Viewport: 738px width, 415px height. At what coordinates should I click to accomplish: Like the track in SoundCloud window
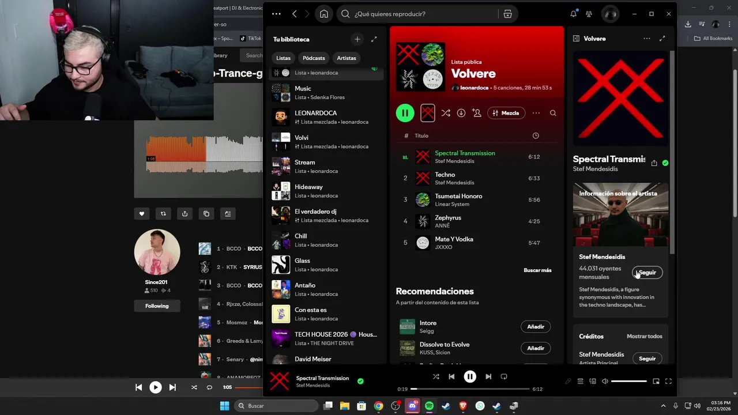coord(142,214)
